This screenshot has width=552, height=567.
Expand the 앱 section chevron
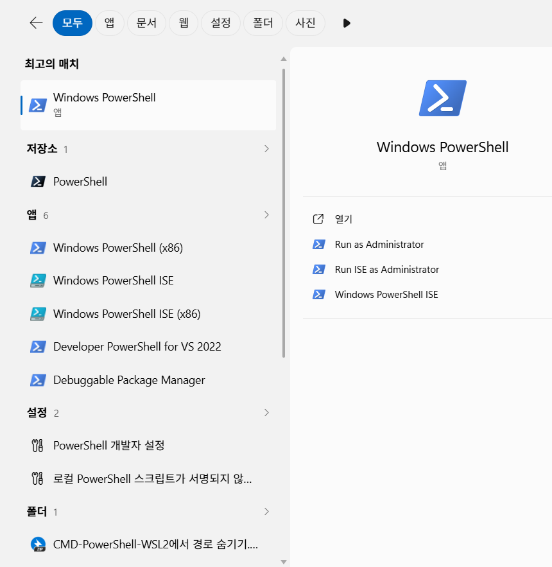point(266,215)
